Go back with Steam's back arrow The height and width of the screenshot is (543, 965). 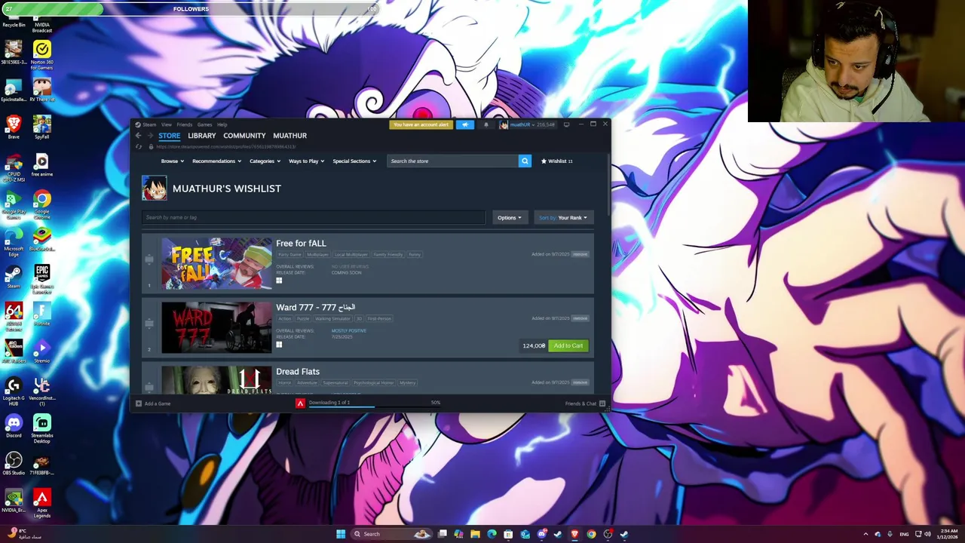click(x=138, y=136)
